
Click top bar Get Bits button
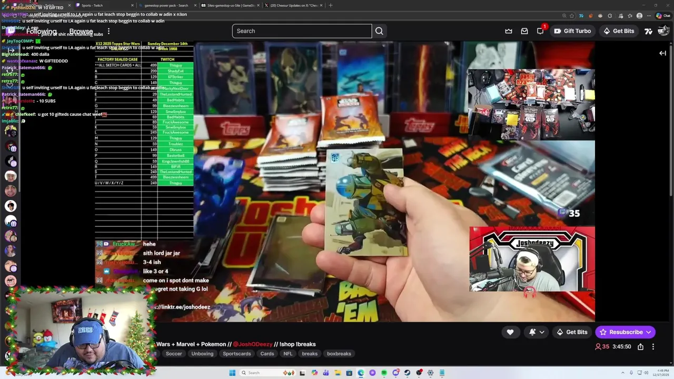618,31
